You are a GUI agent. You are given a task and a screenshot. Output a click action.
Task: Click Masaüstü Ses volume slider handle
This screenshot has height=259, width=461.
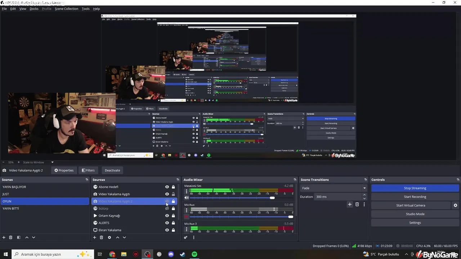(272, 198)
